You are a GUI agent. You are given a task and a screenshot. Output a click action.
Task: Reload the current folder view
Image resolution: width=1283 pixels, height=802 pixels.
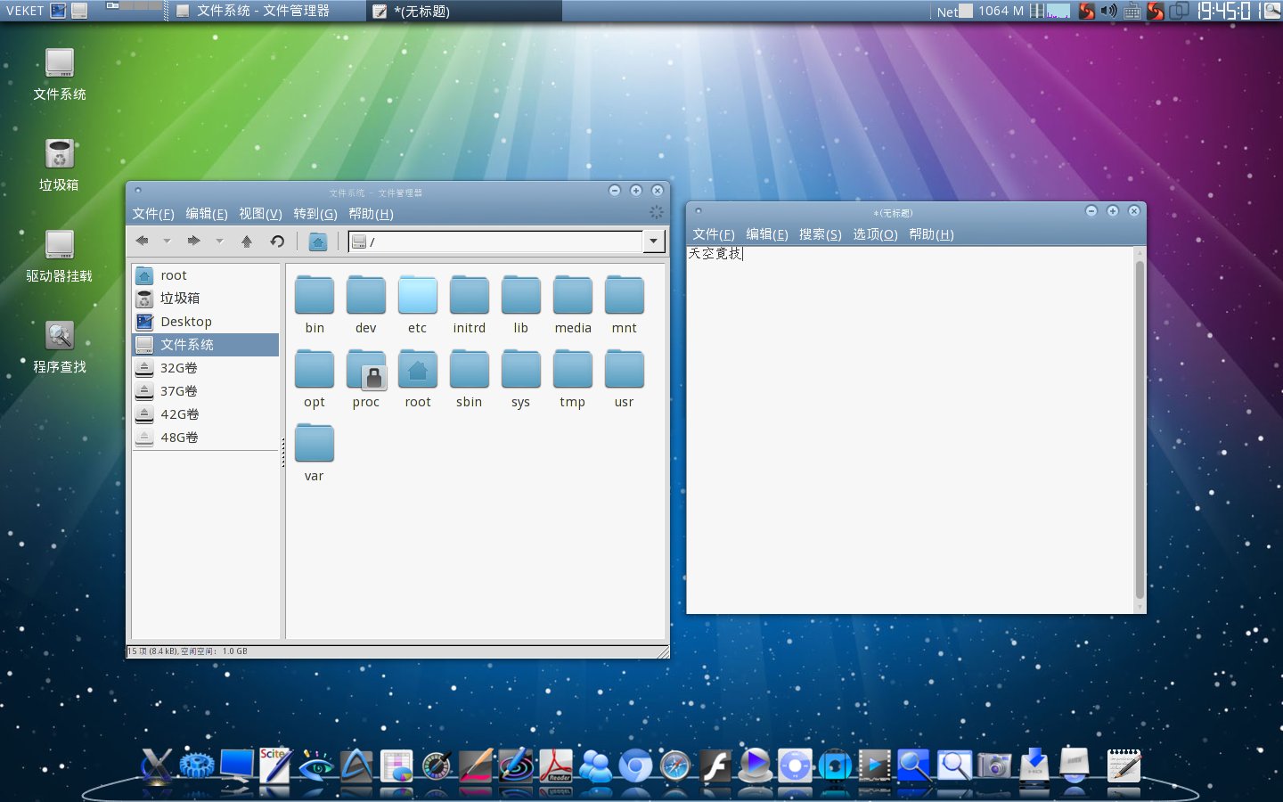277,241
